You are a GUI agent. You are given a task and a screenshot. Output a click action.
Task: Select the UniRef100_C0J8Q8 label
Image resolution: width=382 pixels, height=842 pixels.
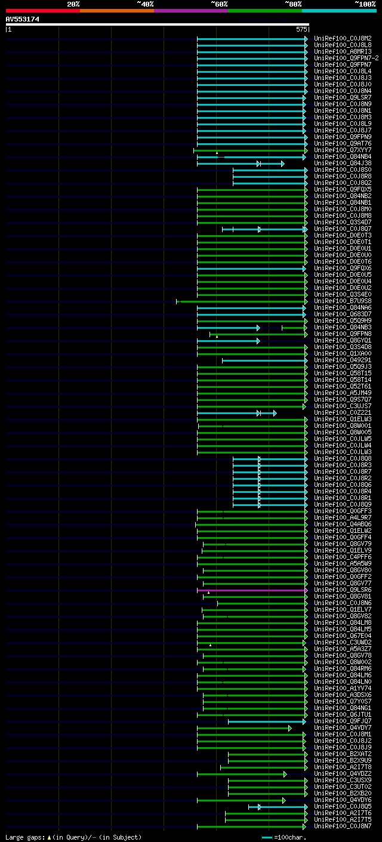pos(343,459)
